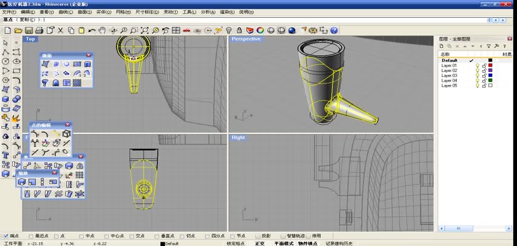Open the 文件(F) menu
Screen dimensions: 517x246
9,12
